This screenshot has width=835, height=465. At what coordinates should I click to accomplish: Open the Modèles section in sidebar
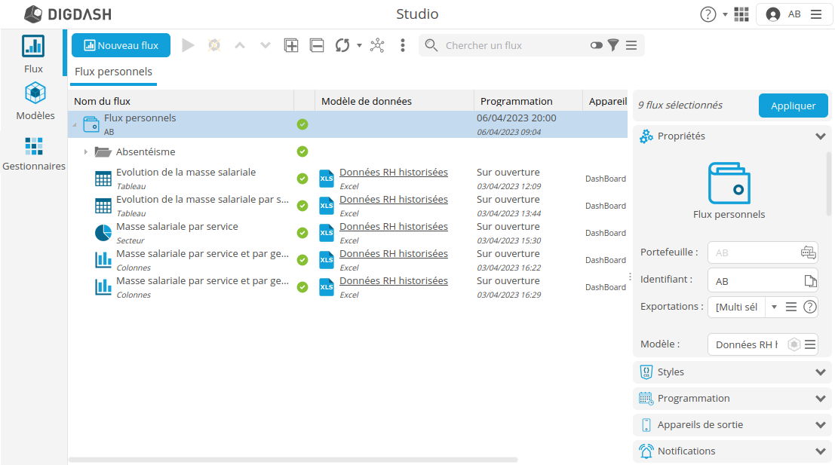35,102
